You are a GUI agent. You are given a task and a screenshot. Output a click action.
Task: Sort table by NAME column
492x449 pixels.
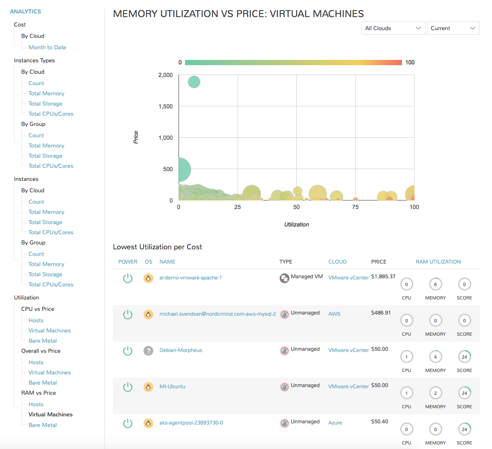[x=167, y=262]
